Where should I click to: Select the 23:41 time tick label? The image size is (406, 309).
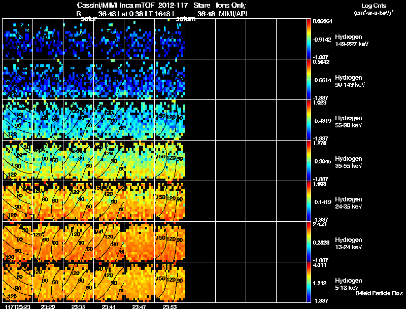(109, 306)
